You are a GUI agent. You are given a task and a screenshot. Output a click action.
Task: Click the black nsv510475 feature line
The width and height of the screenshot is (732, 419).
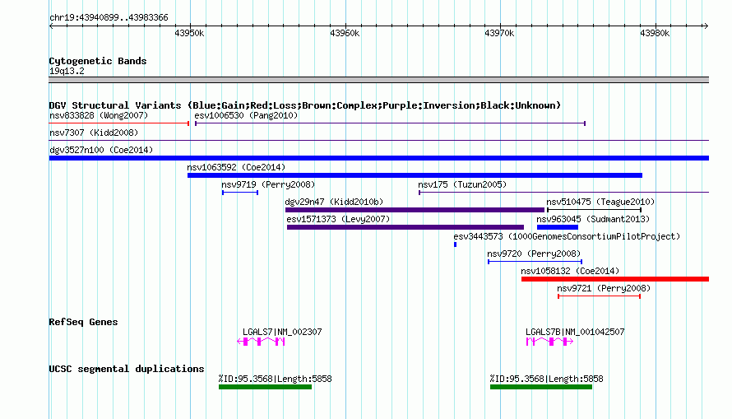tap(595, 210)
